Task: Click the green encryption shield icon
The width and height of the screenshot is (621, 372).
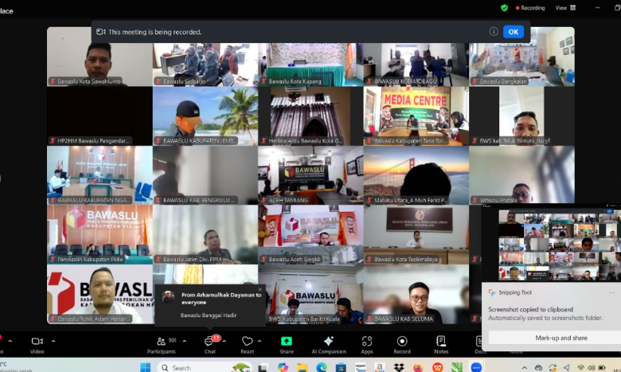Action: (504, 7)
